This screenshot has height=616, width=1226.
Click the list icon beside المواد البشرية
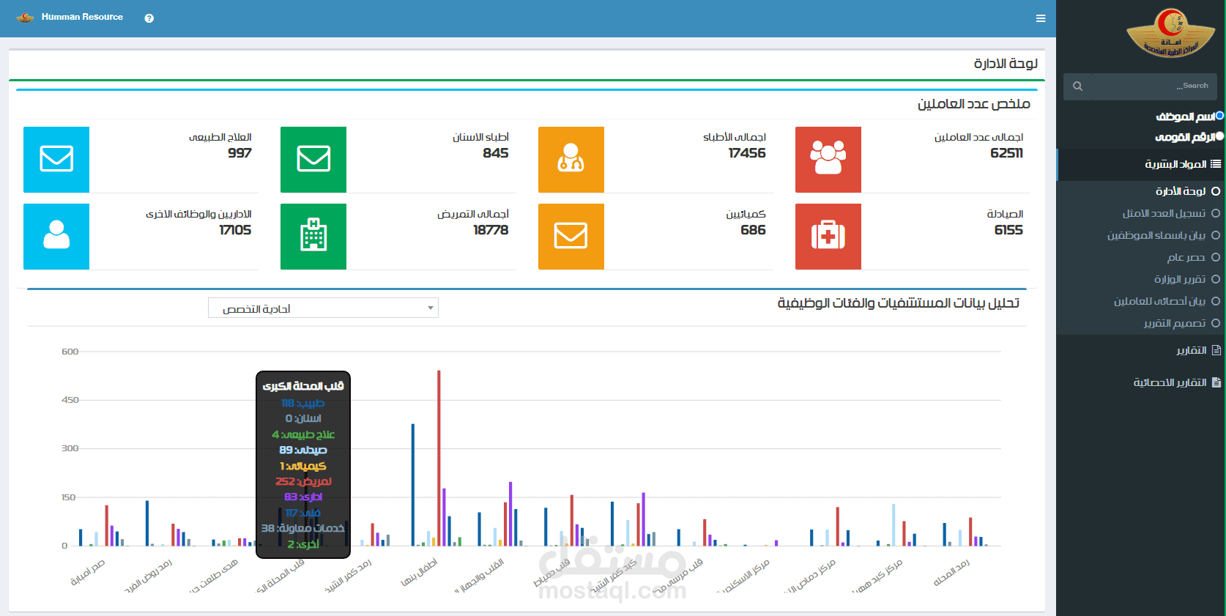click(x=1216, y=164)
